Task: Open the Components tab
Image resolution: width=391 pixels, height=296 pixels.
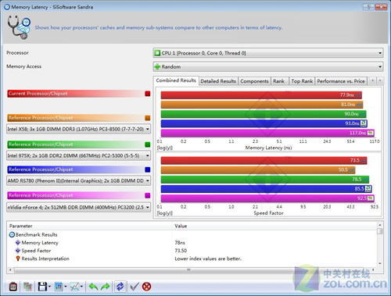Action: (254, 81)
